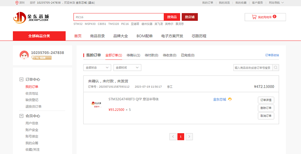Image resolution: width=301 pixels, height=154 pixels.
Task: Open 品牌大全 in the navigation bar
Action: tap(120, 36)
